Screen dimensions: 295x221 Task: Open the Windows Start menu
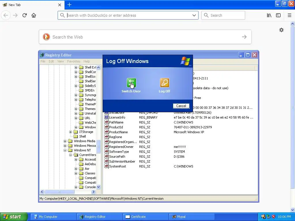click(x=14, y=217)
